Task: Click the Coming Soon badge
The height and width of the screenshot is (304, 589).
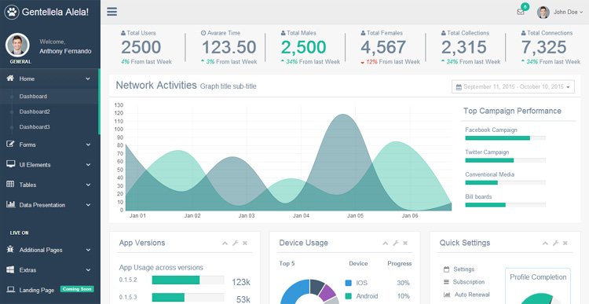Action: 77,289
